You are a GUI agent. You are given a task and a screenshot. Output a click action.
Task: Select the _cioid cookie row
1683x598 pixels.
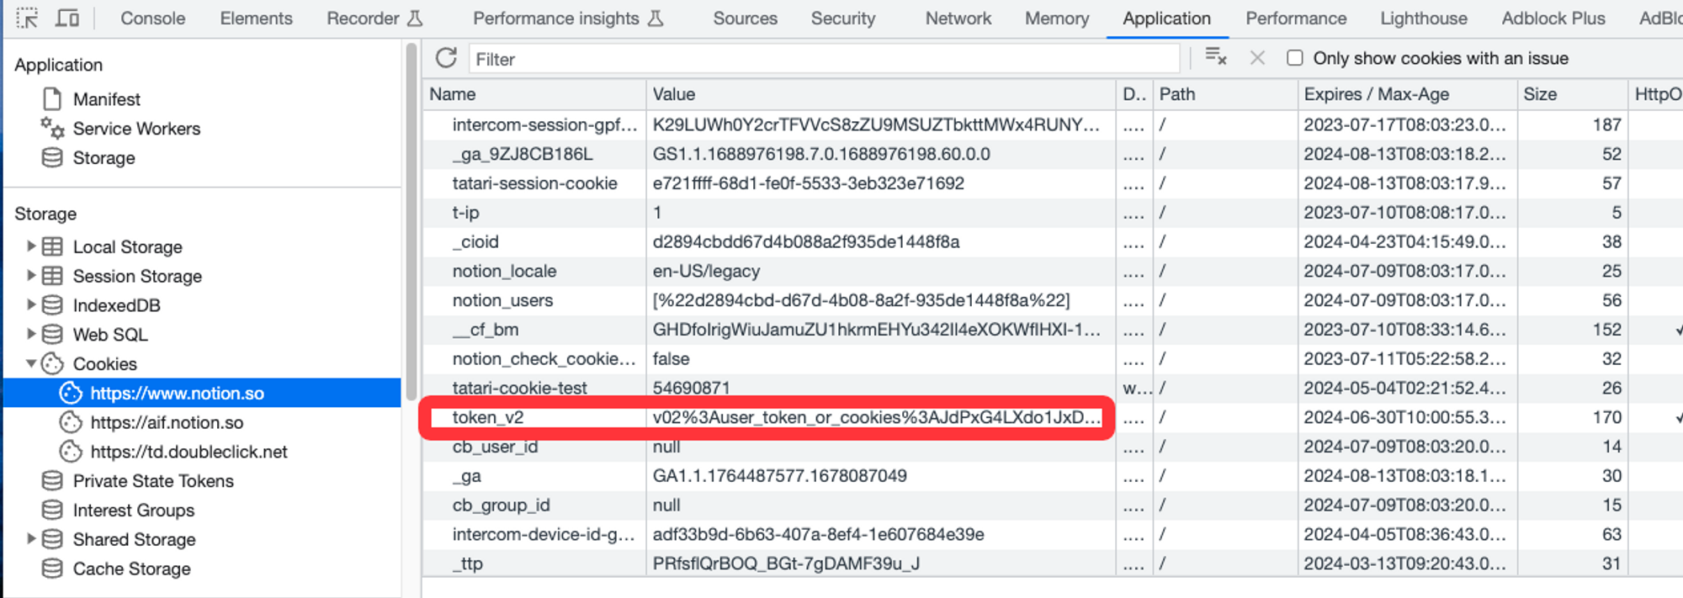(x=1052, y=241)
